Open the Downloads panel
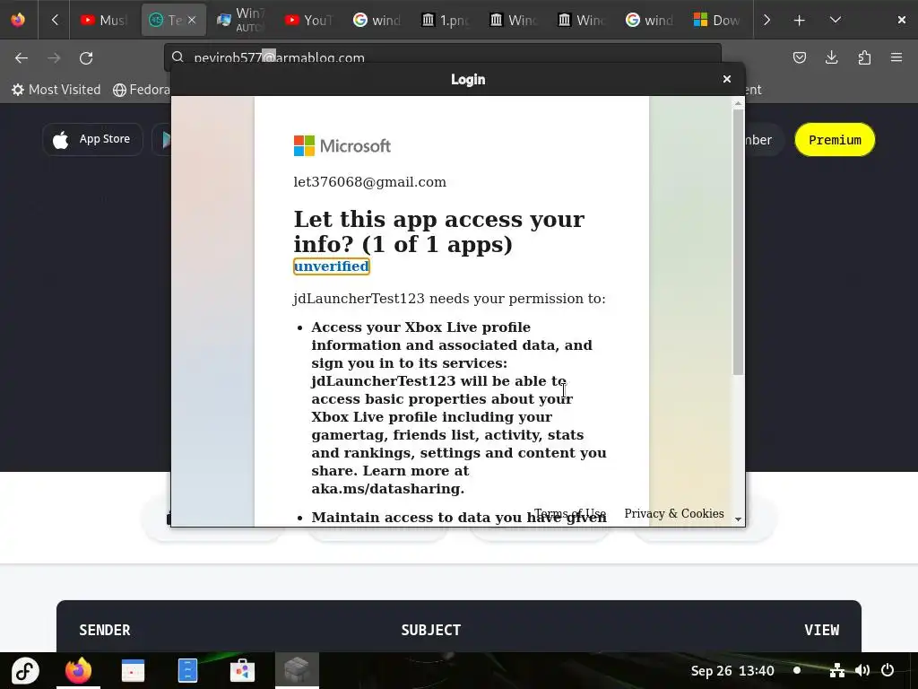Viewport: 918px width, 689px height. (x=831, y=57)
